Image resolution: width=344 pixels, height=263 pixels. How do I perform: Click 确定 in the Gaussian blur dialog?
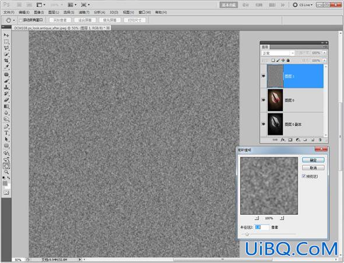point(313,160)
